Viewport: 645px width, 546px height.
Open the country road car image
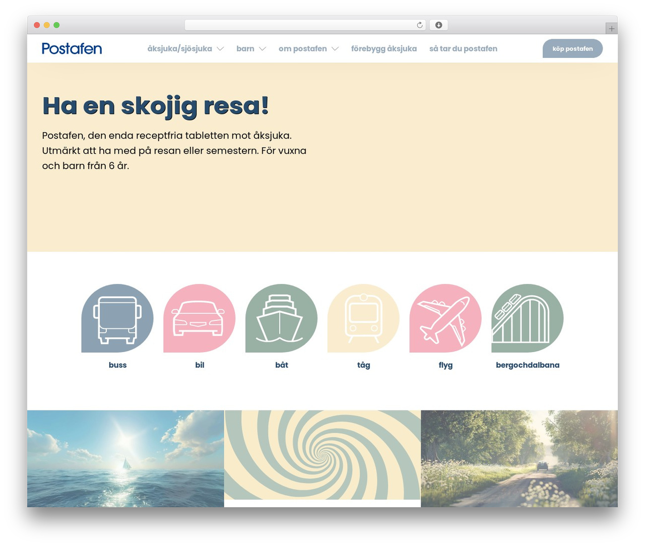(519, 458)
